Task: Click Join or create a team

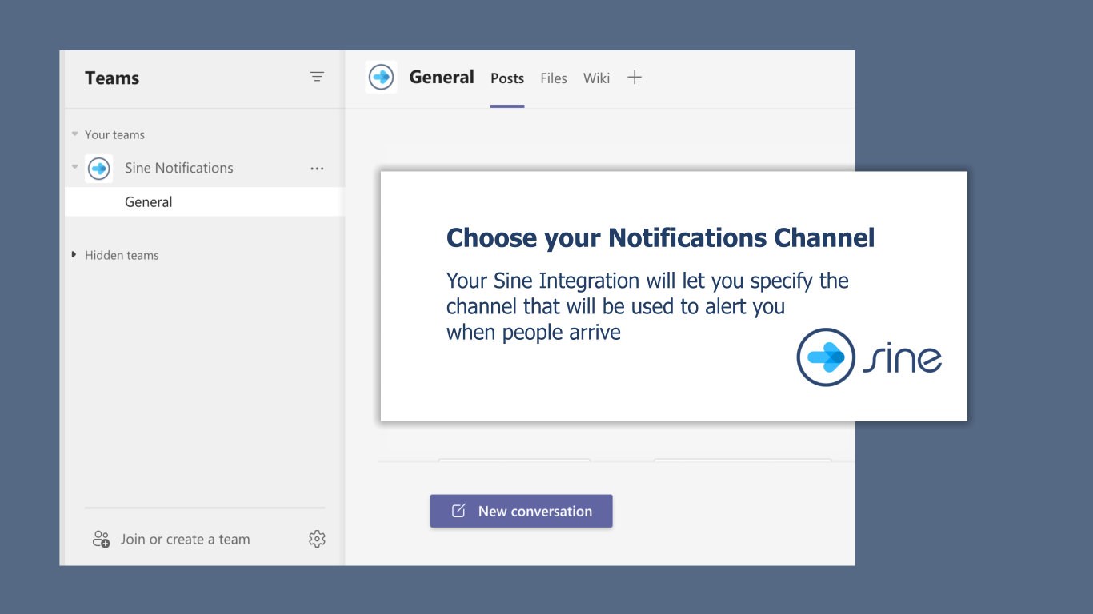Action: 186,540
